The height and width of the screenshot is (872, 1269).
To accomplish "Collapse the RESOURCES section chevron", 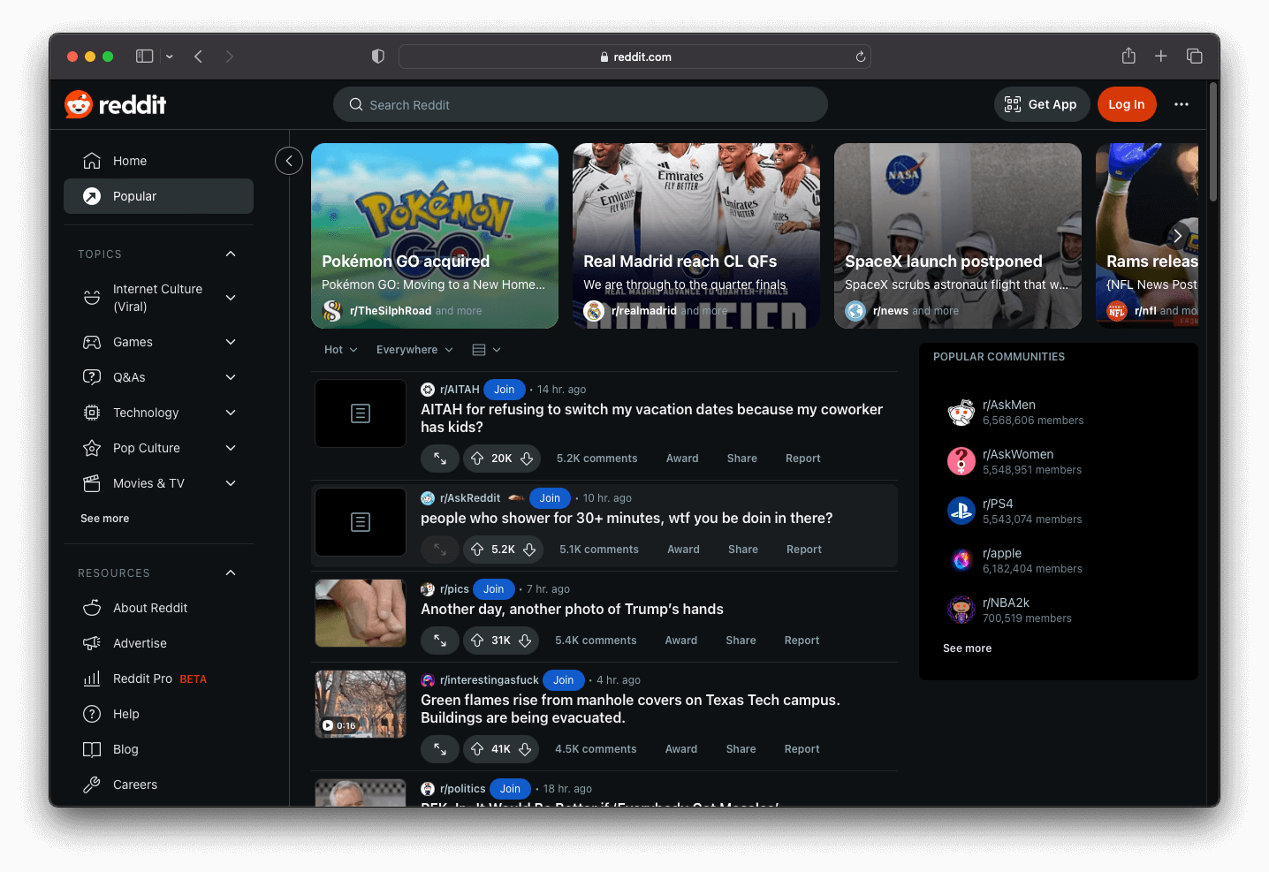I will (x=230, y=572).
